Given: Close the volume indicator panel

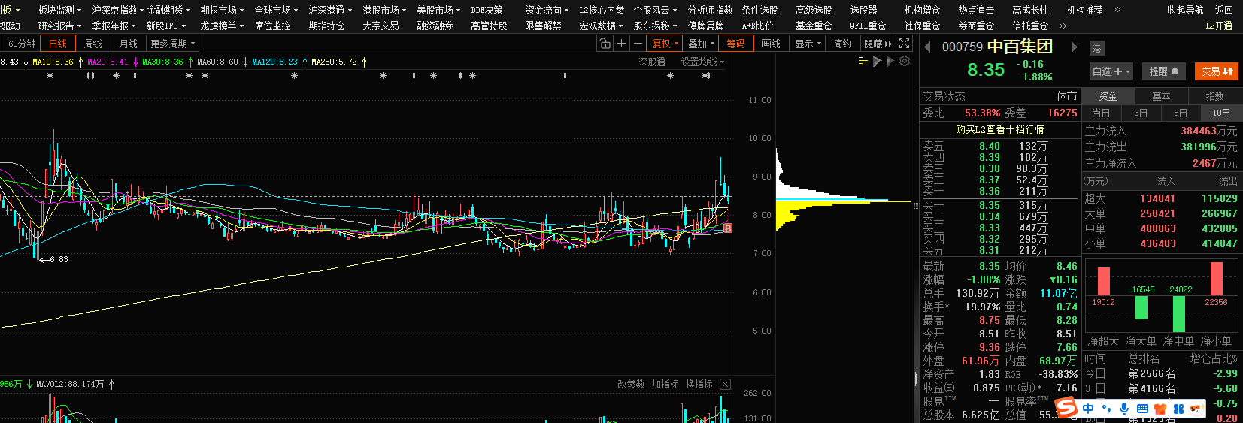Looking at the screenshot, I should (725, 384).
